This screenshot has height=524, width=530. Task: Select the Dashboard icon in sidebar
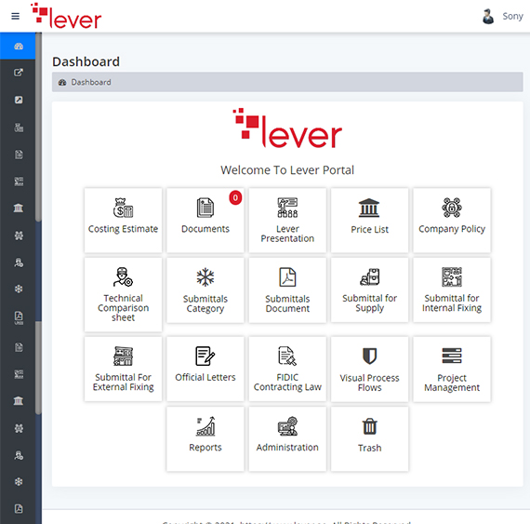coord(19,46)
